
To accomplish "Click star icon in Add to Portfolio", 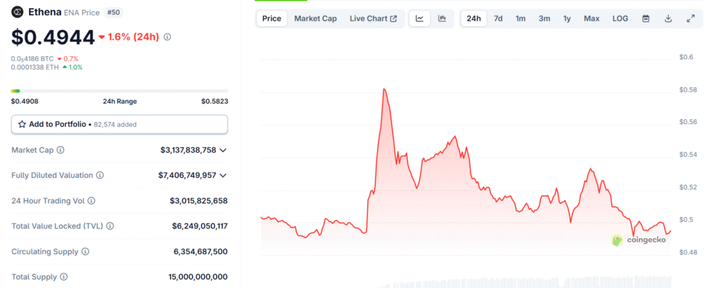I will [x=22, y=124].
